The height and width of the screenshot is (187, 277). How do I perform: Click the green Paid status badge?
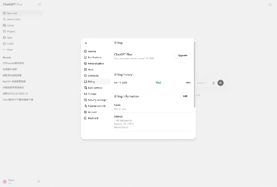coord(158,82)
